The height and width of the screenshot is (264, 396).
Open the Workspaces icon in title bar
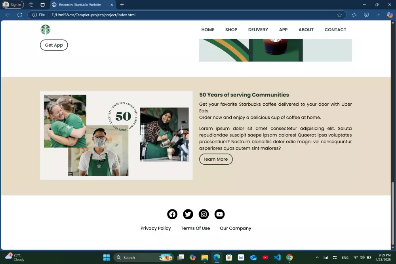pyautogui.click(x=31, y=4)
